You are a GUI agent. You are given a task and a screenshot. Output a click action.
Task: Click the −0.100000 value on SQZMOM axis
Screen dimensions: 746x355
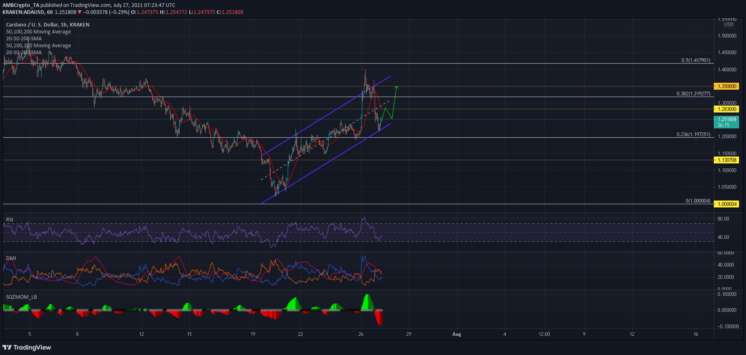click(728, 326)
